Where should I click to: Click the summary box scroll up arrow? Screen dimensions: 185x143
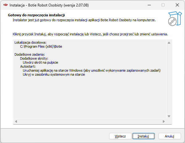coord(169,43)
